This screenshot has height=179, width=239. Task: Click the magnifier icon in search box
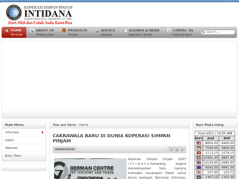click(203, 32)
